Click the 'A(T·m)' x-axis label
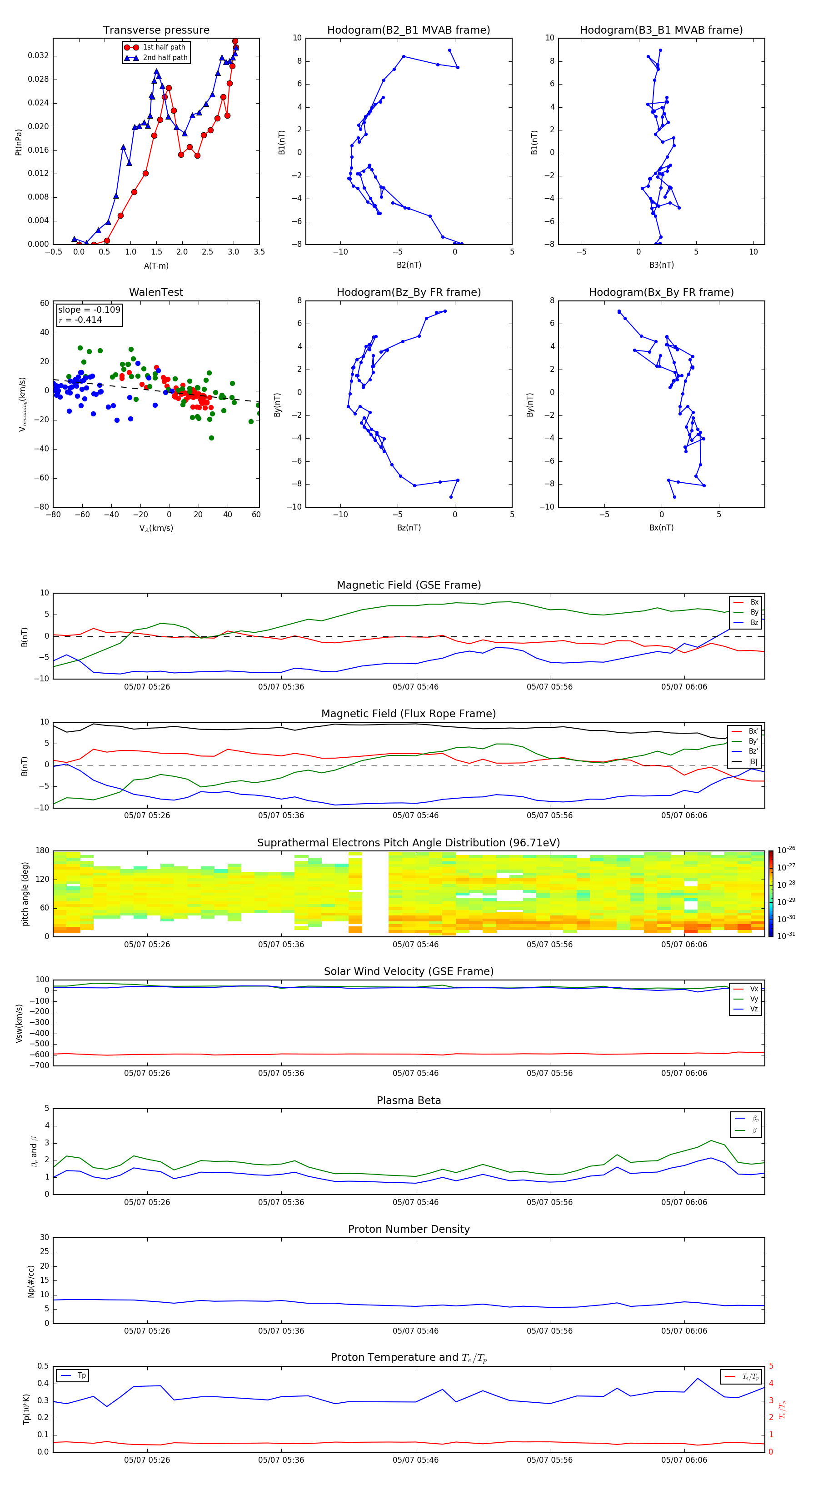Image resolution: width=818 pixels, height=1500 pixels. click(156, 265)
